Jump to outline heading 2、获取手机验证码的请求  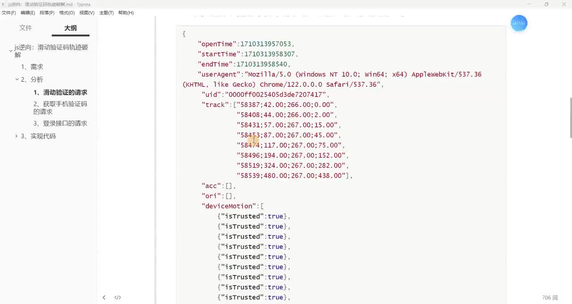click(60, 107)
